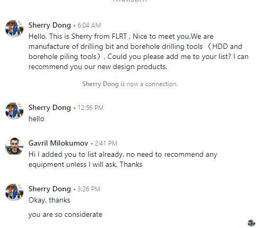Open Gavril Milokumov's profile photo
Viewport: 260px width, 228px height.
click(14, 146)
